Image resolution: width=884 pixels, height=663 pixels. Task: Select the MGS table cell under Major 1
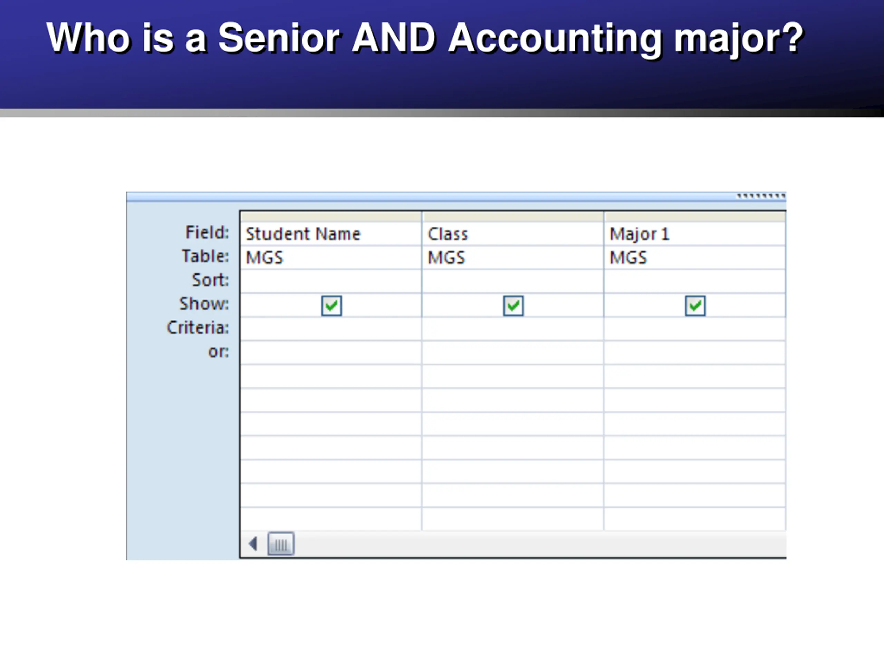tap(694, 258)
